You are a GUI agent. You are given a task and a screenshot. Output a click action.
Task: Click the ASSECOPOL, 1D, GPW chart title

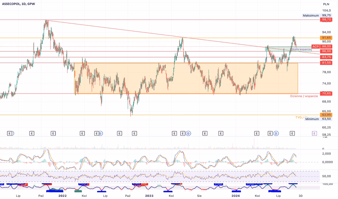click(20, 4)
